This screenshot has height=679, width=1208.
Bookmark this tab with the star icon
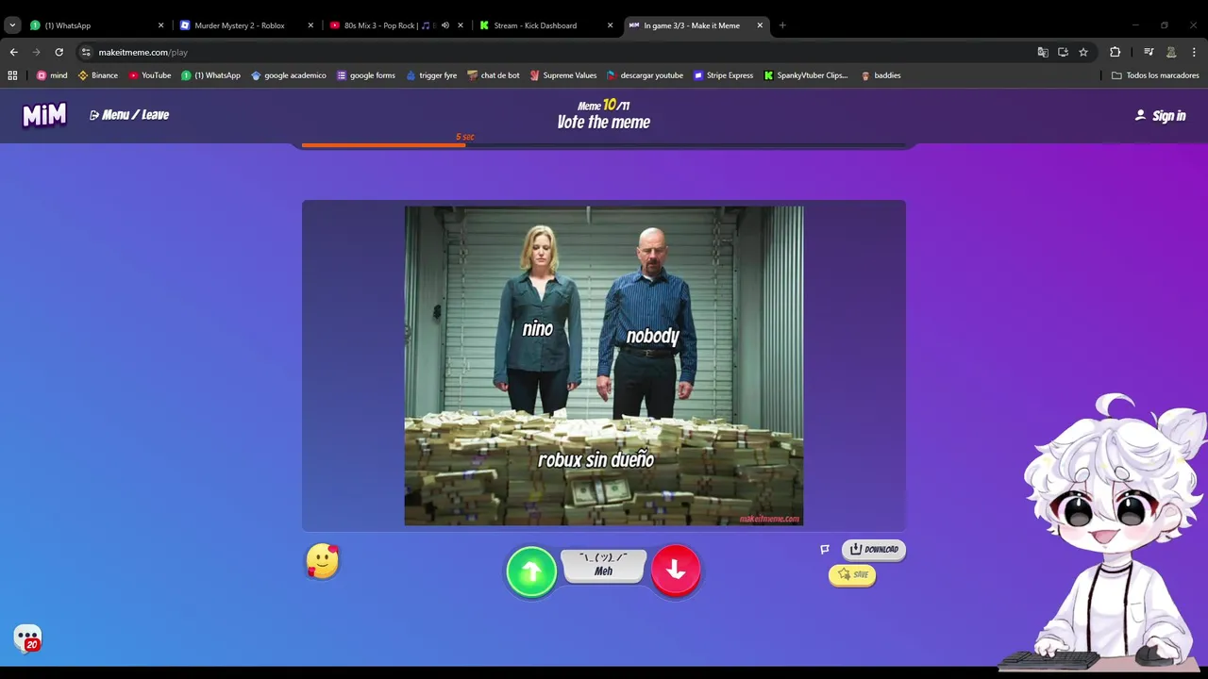click(x=1083, y=52)
